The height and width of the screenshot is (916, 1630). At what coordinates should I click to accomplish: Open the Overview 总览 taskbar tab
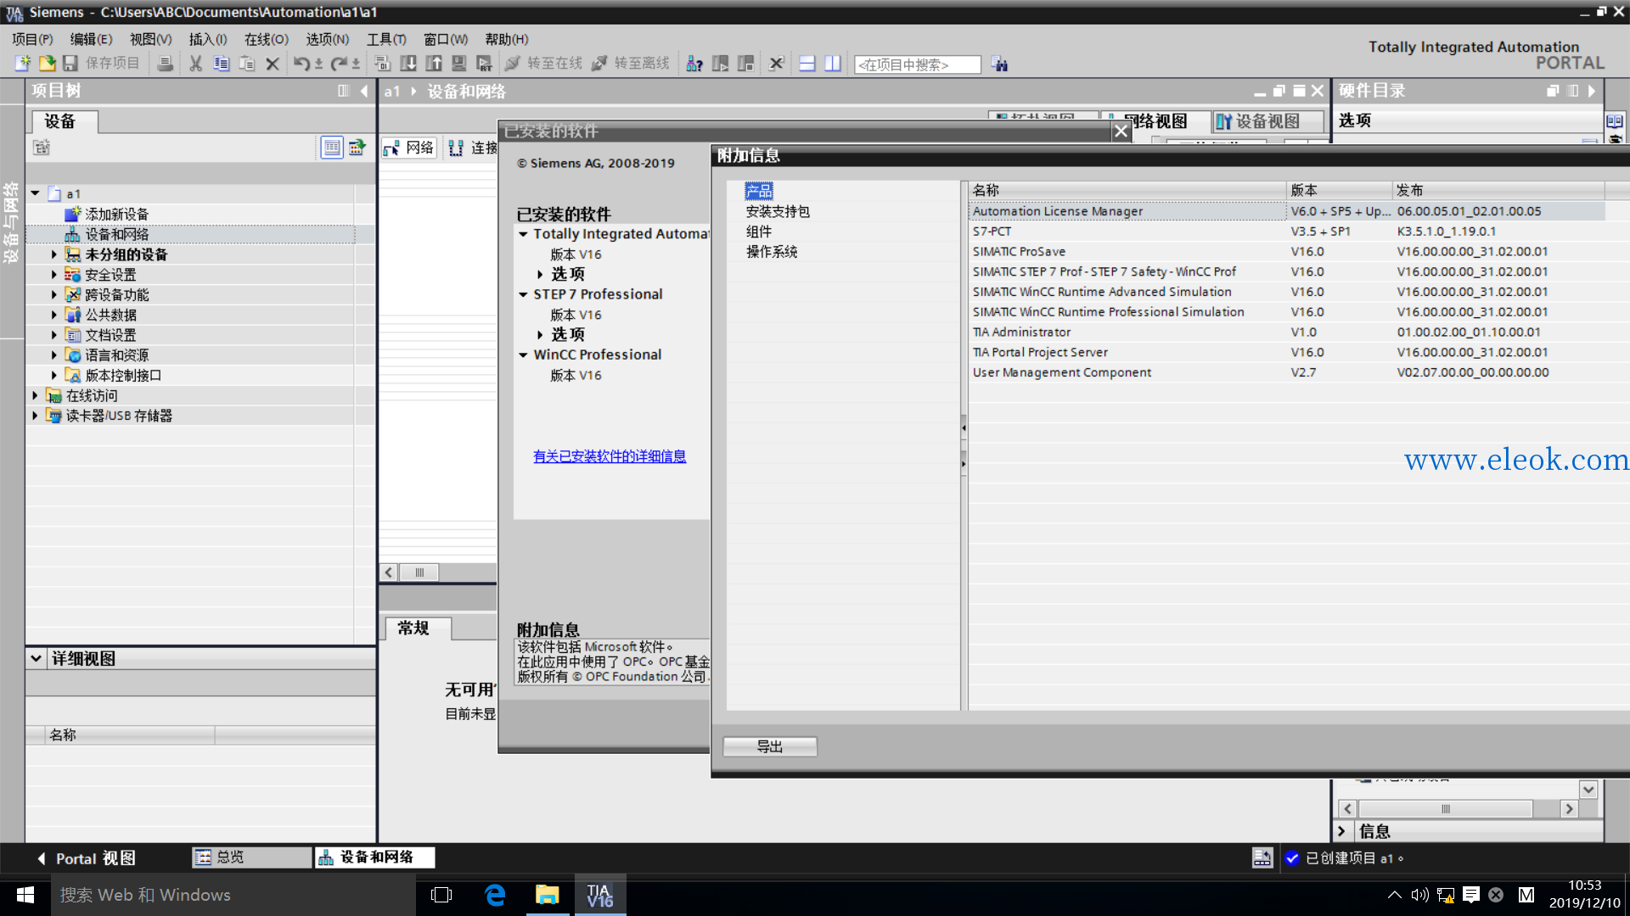click(x=251, y=857)
